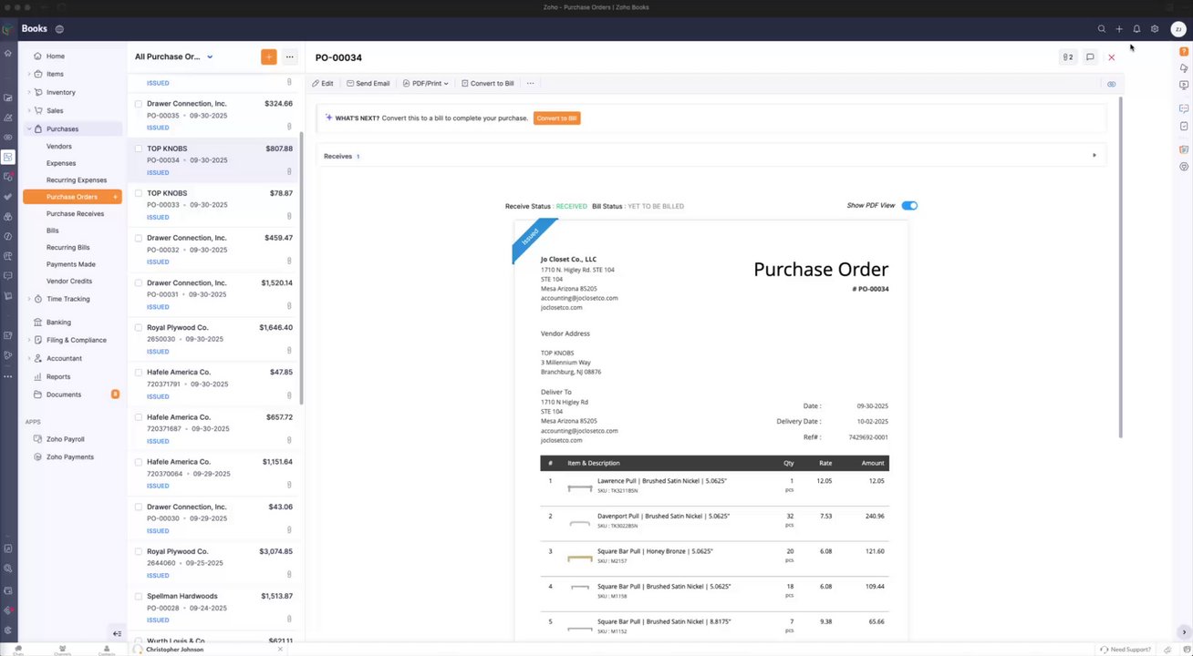Check the TOP KNOBS PO-00033 checkbox
This screenshot has height=656, width=1193.
(x=139, y=193)
